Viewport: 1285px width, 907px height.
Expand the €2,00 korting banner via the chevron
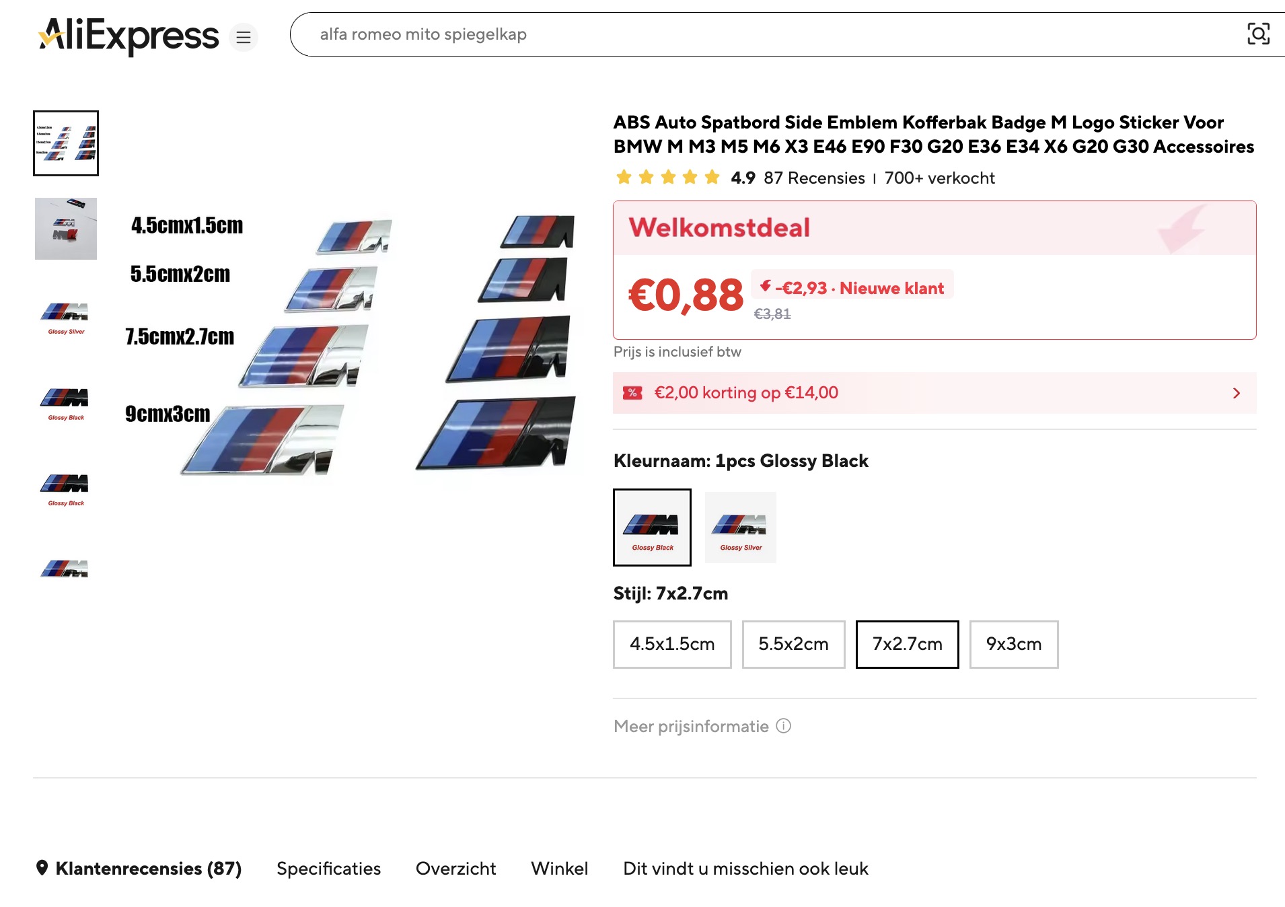tap(1236, 393)
